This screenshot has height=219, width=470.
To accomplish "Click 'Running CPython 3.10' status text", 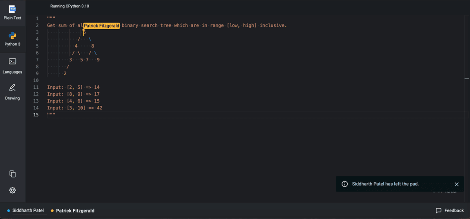I will click(x=70, y=6).
